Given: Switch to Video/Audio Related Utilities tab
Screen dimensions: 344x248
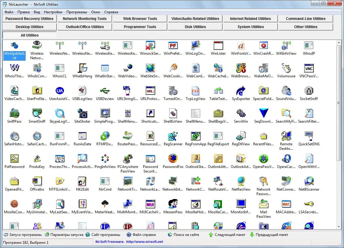Looking at the screenshot, I should coord(195,19).
